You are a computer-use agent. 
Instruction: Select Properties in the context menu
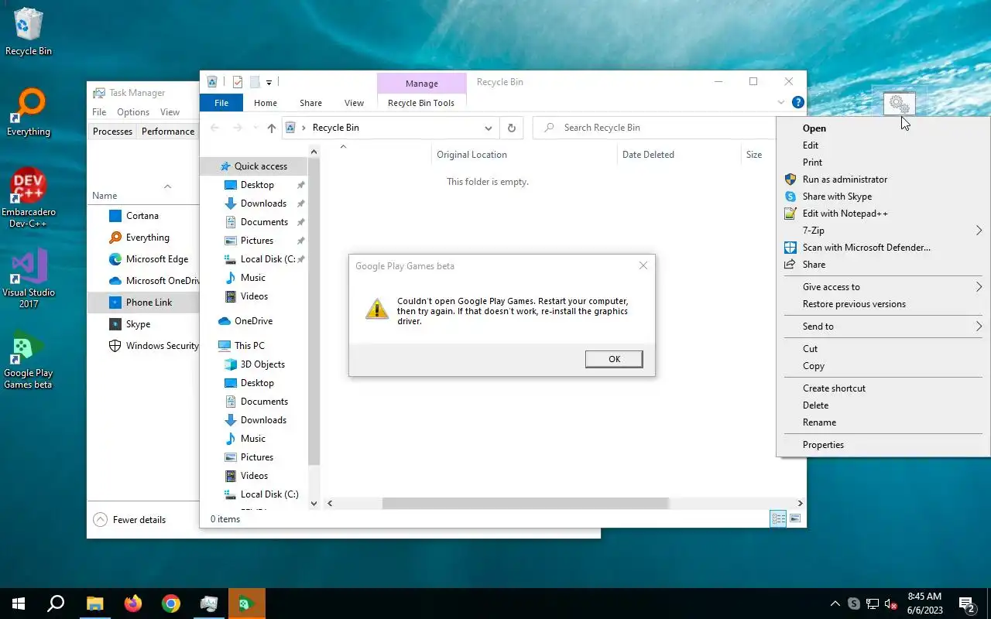[883, 445]
